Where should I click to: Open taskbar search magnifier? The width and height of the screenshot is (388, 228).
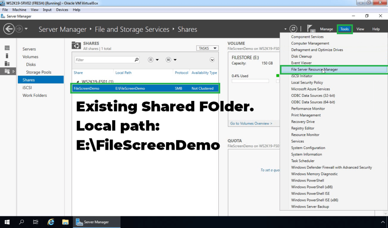[22, 222]
